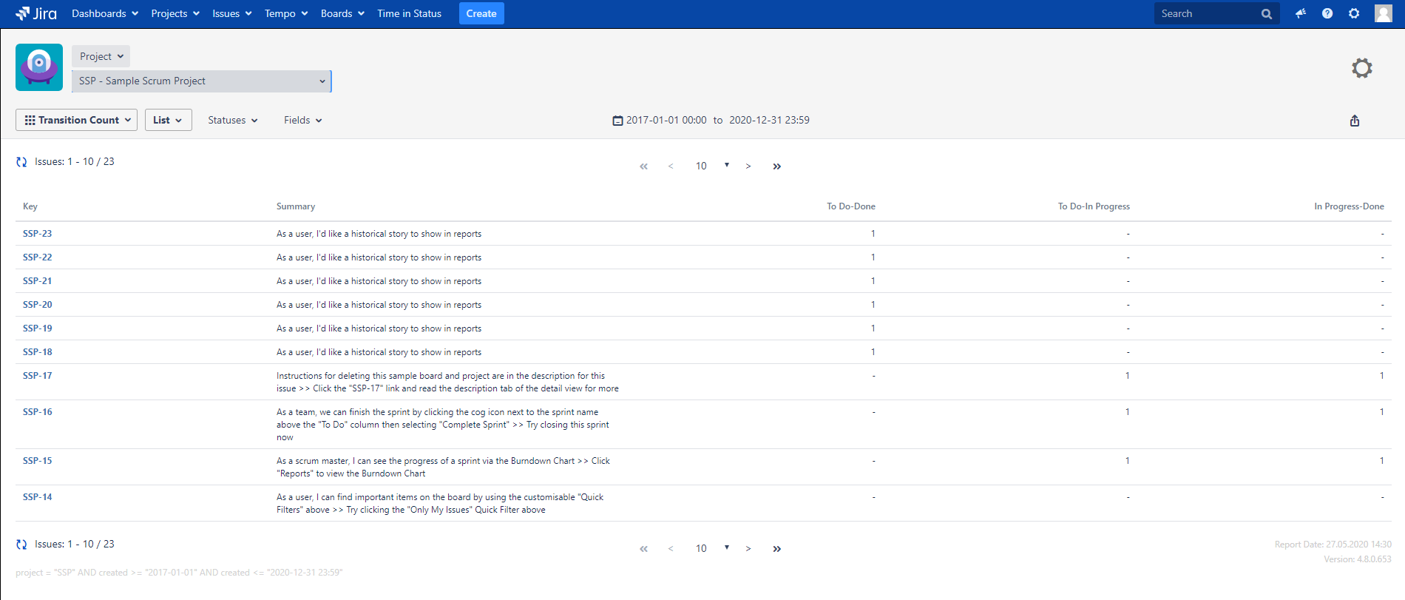Open the Tempo menu
Screen dimensions: 1405x600
point(285,13)
